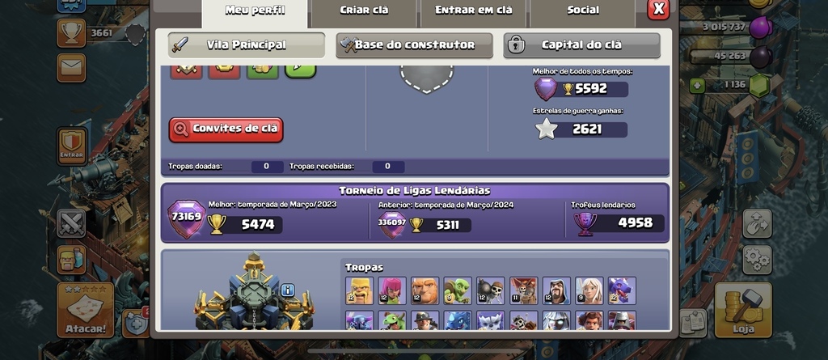Open the Loja shop icon

click(x=743, y=311)
